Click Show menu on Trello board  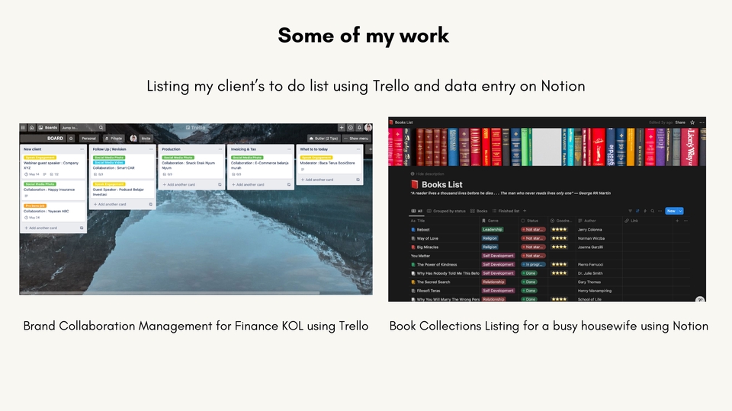[x=357, y=139]
